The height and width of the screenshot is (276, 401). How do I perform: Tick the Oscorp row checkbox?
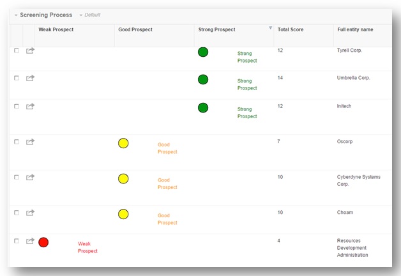point(17,141)
